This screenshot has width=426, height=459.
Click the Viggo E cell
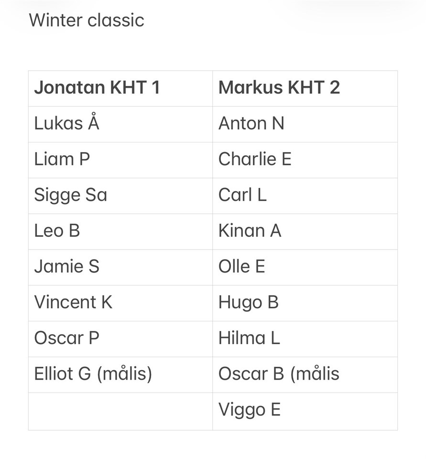(250, 410)
